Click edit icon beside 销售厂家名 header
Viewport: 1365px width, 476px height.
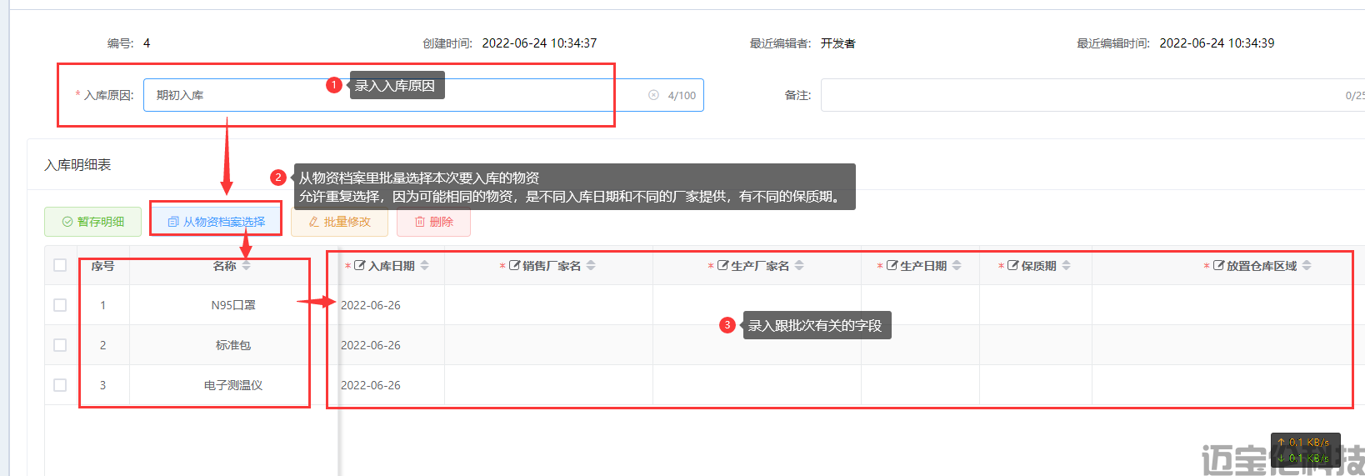(514, 265)
